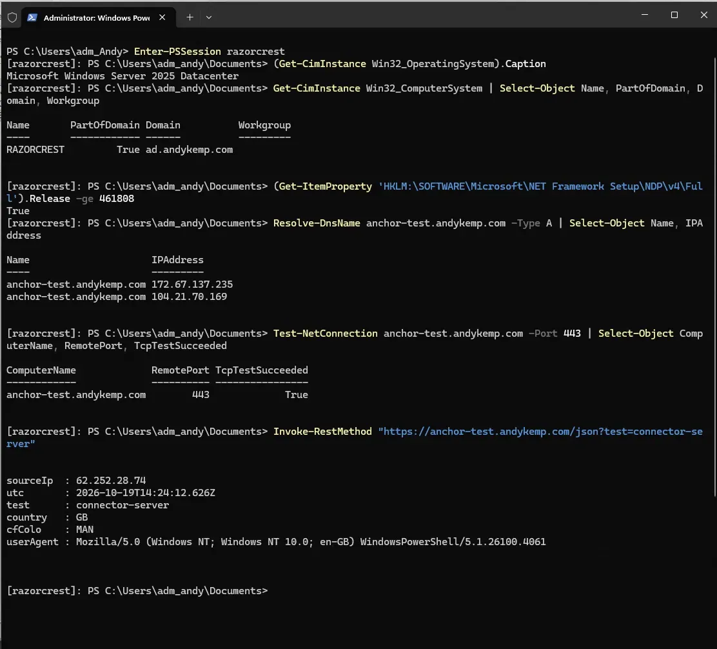Screen dimensions: 717x649
Task: Click the text 'Microsoft Windows Server 2025 Datacenter'
Action: point(123,76)
